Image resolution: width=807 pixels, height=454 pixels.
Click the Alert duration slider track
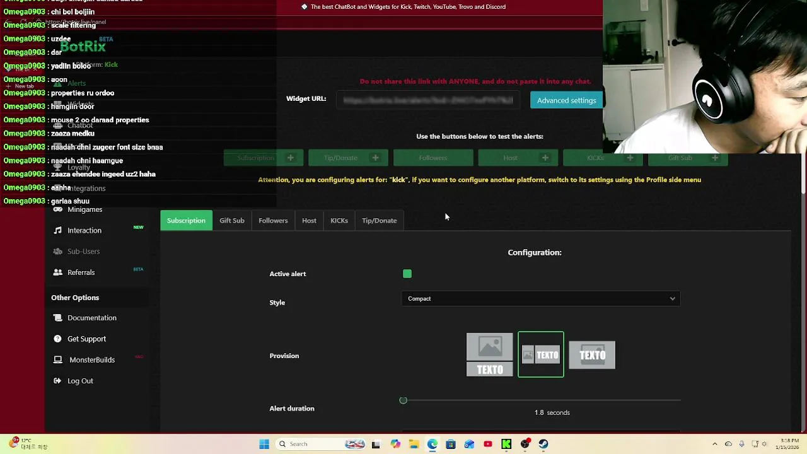tap(541, 400)
